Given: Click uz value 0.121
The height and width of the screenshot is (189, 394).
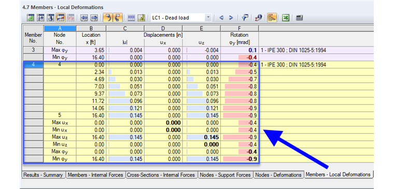Looking at the screenshot, I should [x=201, y=108].
